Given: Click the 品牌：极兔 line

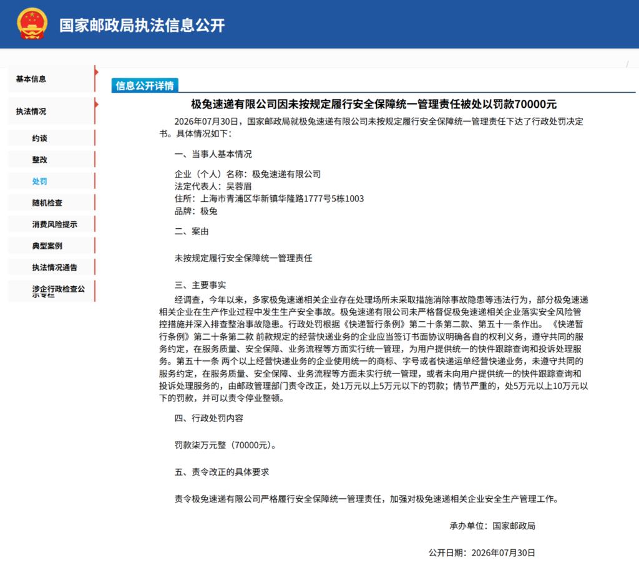Looking at the screenshot, I should tap(196, 211).
